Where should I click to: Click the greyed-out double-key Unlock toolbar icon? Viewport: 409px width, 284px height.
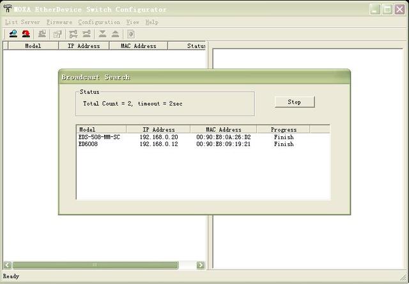click(x=73, y=34)
